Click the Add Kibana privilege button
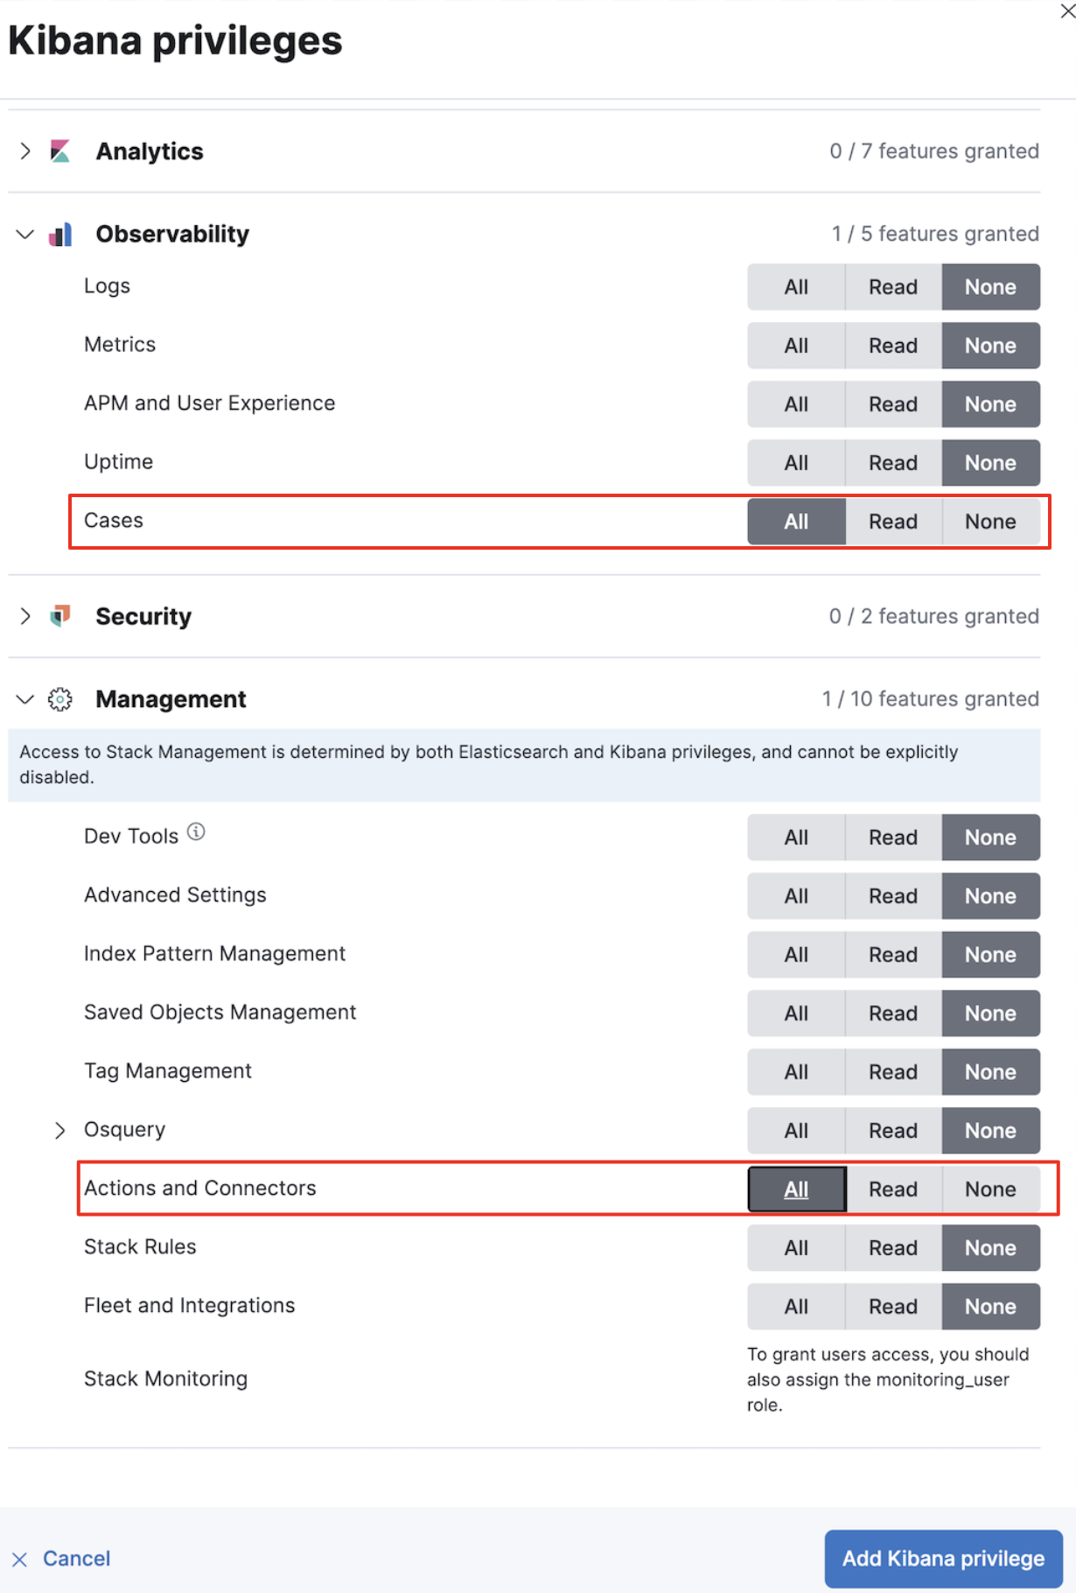The image size is (1076, 1593). pyautogui.click(x=943, y=1559)
